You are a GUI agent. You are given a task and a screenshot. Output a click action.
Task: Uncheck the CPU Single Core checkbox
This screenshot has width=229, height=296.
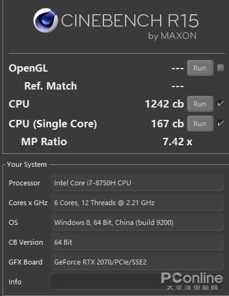[x=221, y=124]
